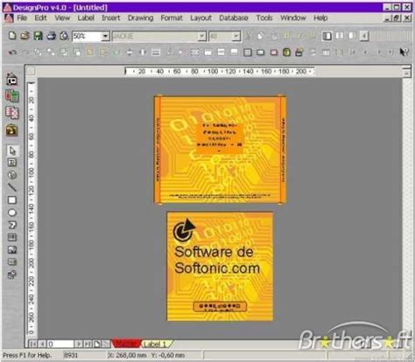Open the Drawing menu
The height and width of the screenshot is (362, 415).
coord(140,18)
